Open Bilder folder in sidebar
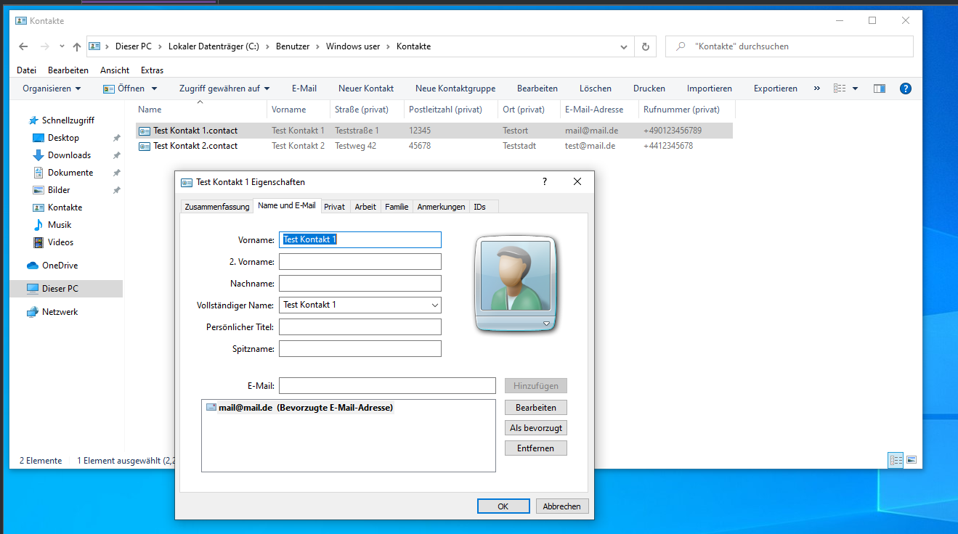 pyautogui.click(x=59, y=190)
